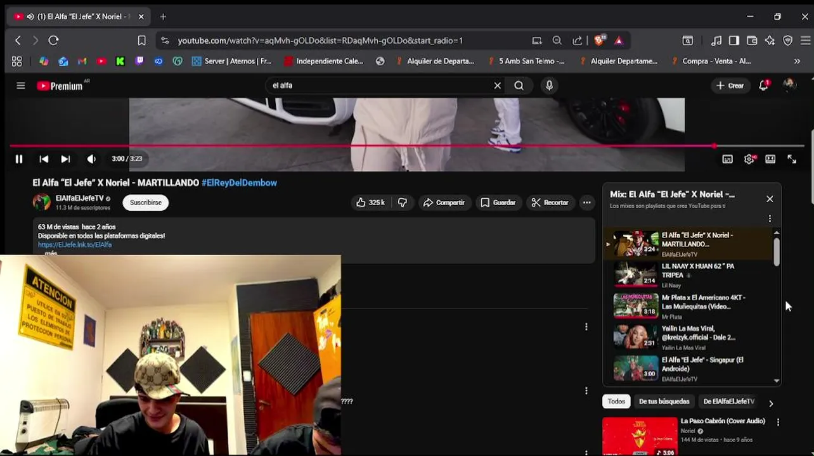Click the browser address bar URL
Image resolution: width=814 pixels, height=456 pixels.
coord(320,41)
